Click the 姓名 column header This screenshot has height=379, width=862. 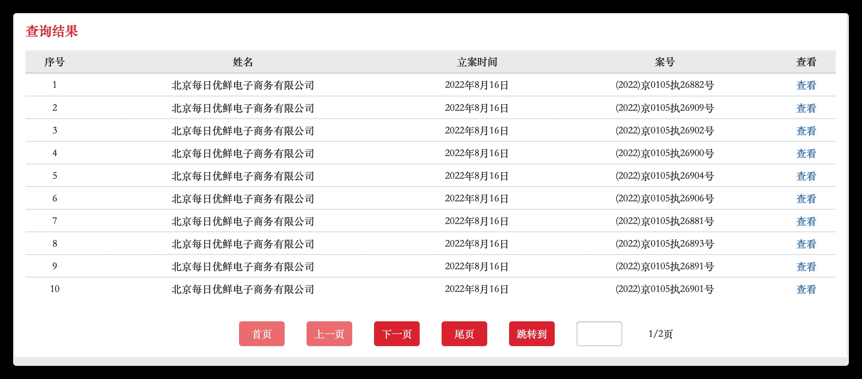[243, 62]
